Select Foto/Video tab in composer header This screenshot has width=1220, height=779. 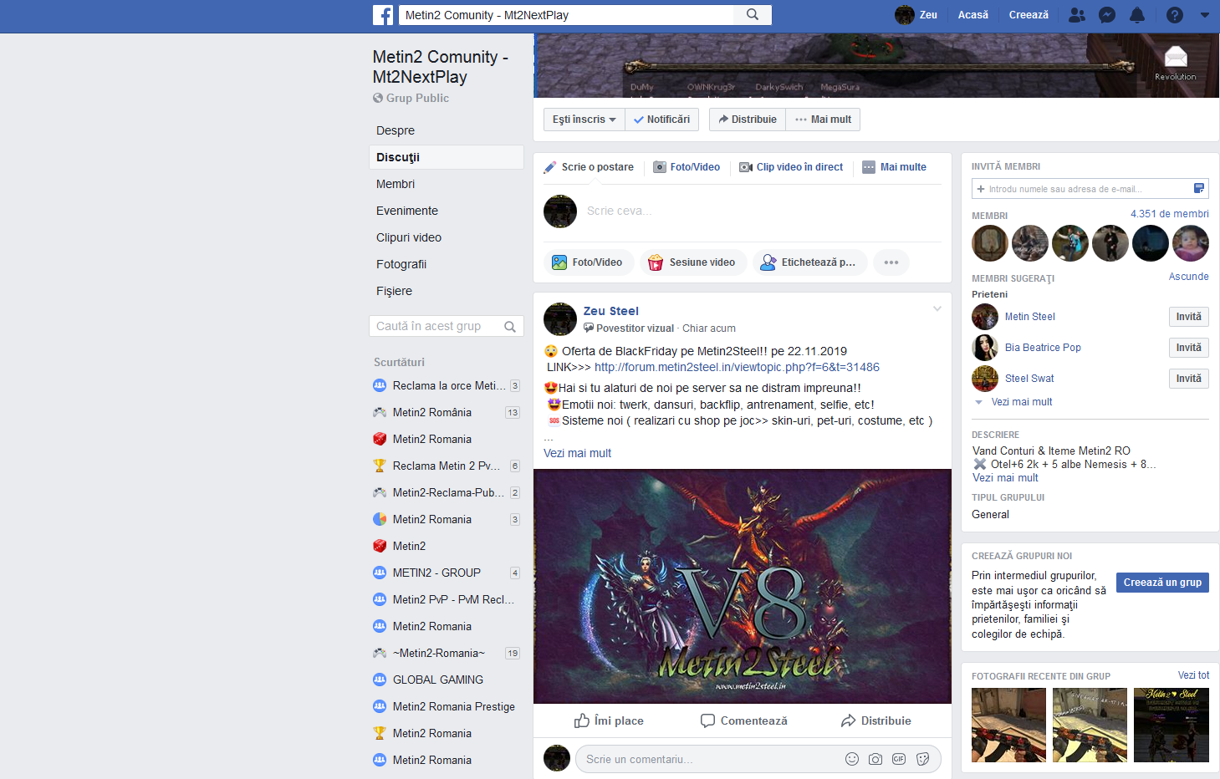click(x=687, y=167)
